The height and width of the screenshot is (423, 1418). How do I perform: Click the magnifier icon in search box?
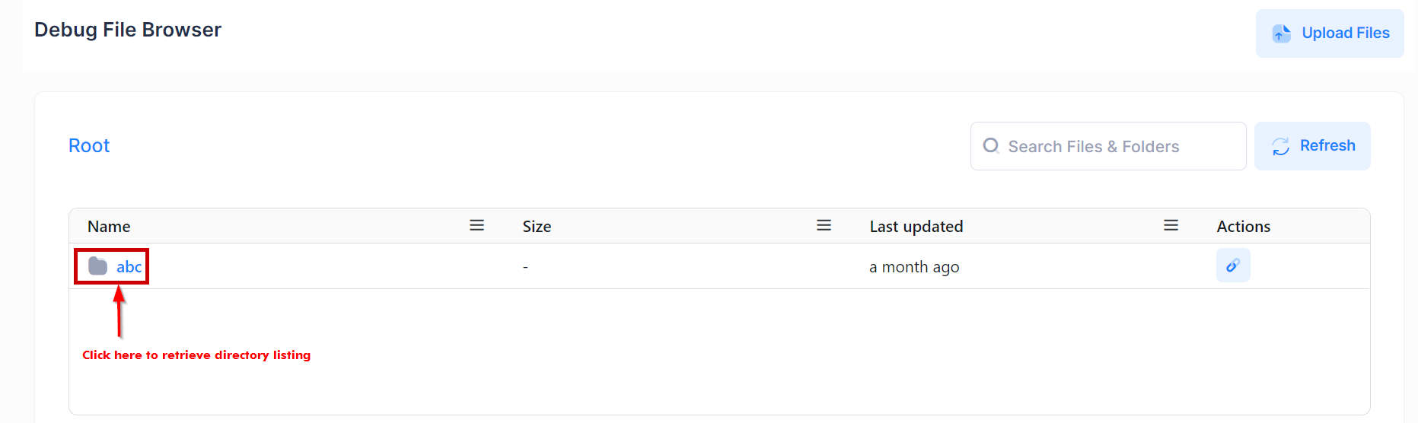(990, 145)
